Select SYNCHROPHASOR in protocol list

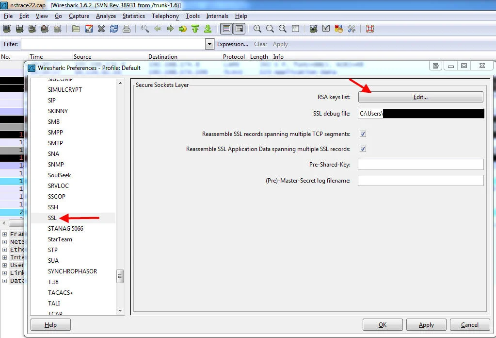point(72,271)
